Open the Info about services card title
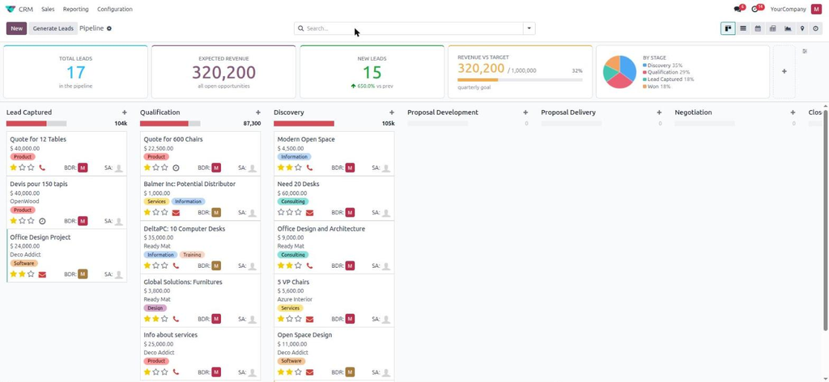The height and width of the screenshot is (382, 829). (170, 335)
